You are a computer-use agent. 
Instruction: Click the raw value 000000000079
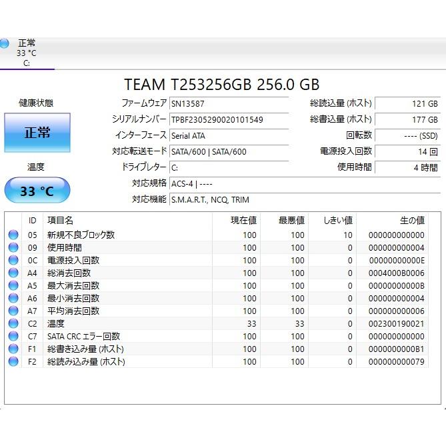click(397, 362)
